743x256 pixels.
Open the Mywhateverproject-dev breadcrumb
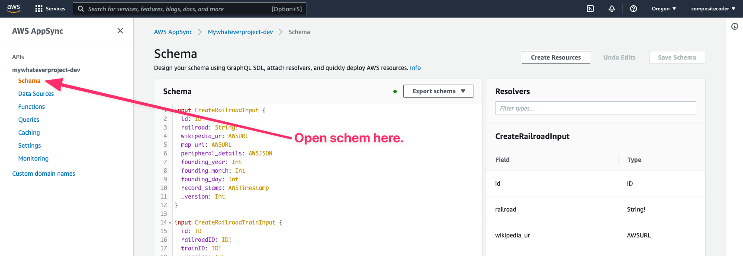(240, 32)
